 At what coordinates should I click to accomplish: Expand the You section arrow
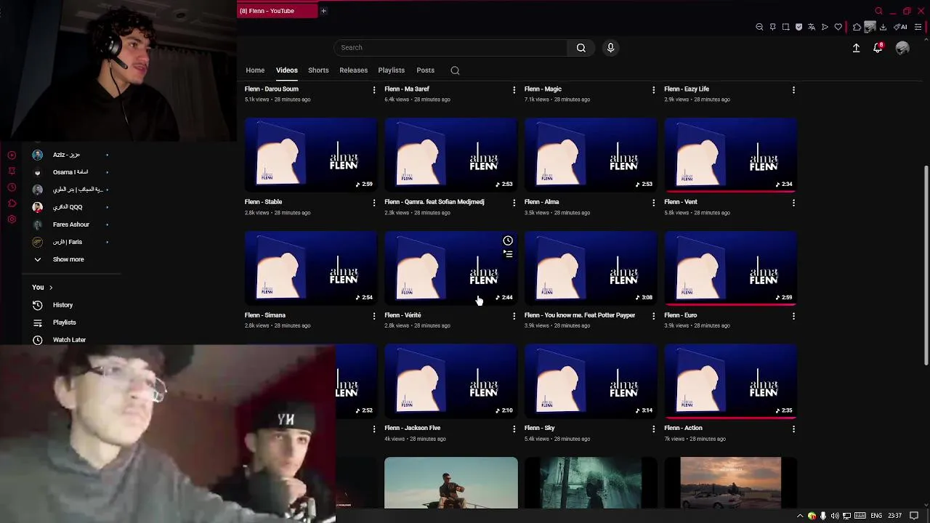(50, 288)
